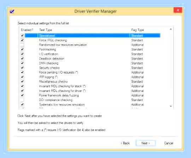Click the Driver Verifier checkmark title icon
The height and width of the screenshot is (158, 191).
pos(12,11)
